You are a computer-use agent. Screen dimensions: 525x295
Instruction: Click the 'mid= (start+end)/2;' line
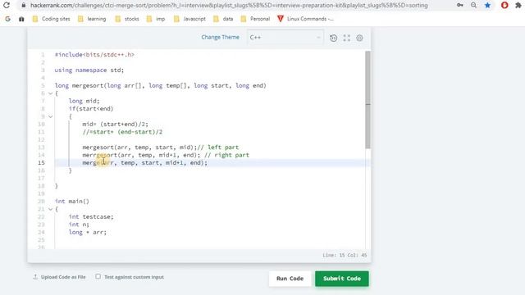click(115, 124)
